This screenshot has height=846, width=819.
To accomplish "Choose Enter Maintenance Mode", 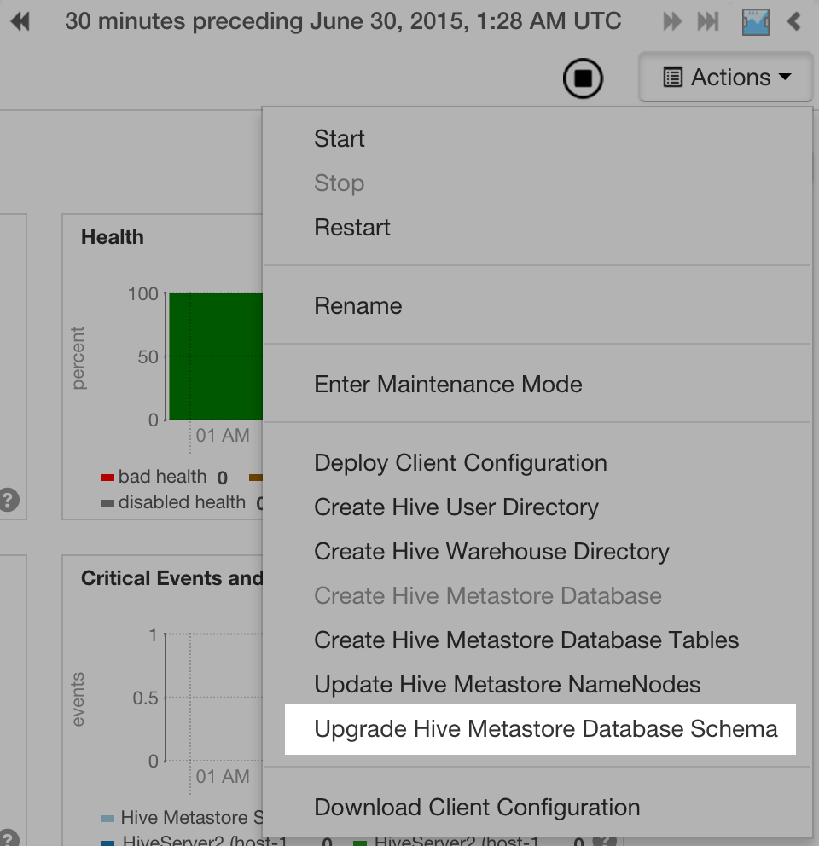I will 448,384.
